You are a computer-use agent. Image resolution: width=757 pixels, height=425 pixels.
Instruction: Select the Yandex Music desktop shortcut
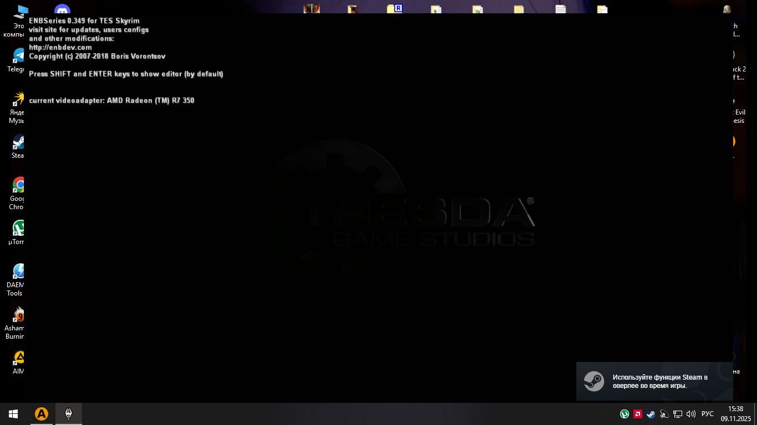(18, 107)
